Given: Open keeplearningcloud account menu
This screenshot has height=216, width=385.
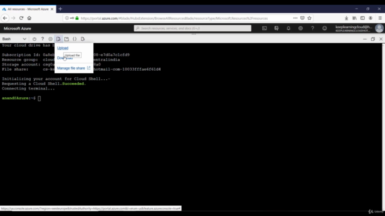Looking at the screenshot, I should coord(354,28).
